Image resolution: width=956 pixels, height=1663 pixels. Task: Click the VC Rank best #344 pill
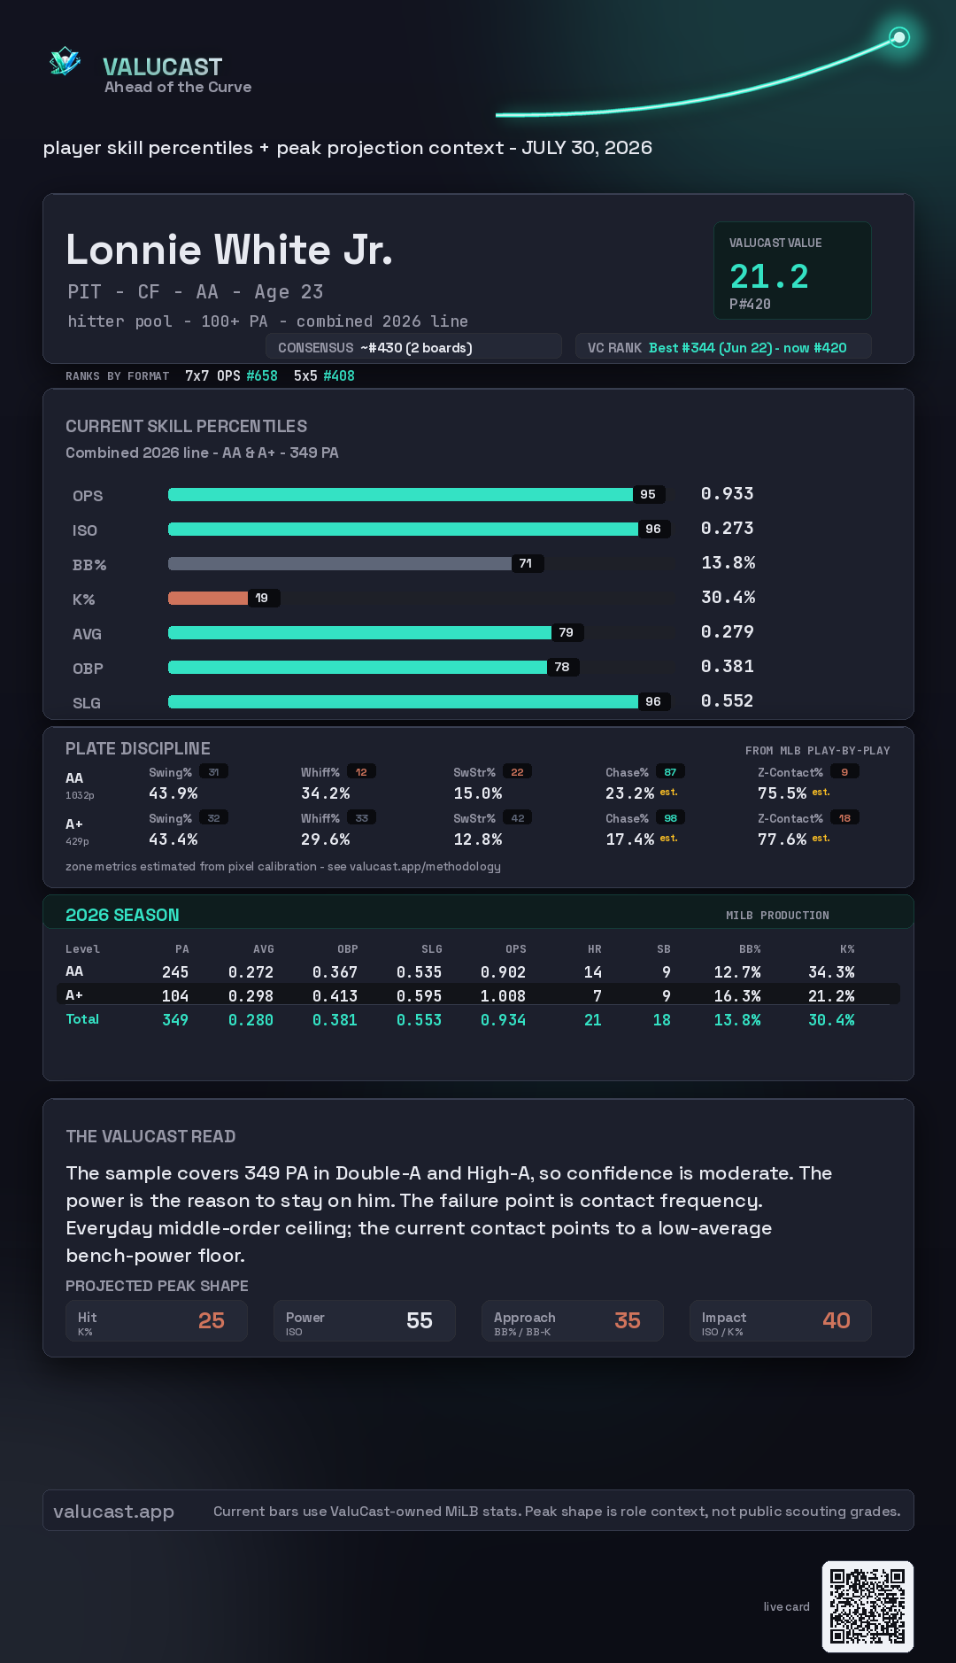[723, 347]
